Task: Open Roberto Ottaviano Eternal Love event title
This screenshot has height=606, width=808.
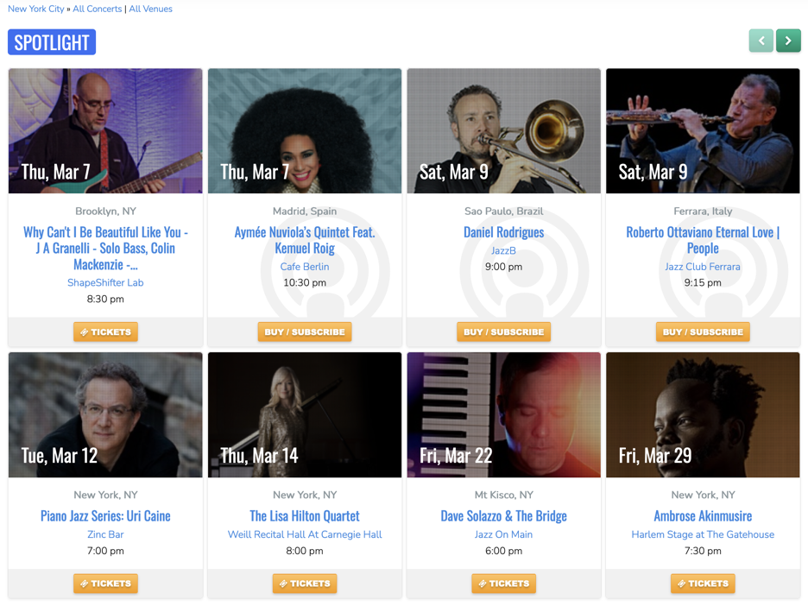Action: (x=703, y=240)
